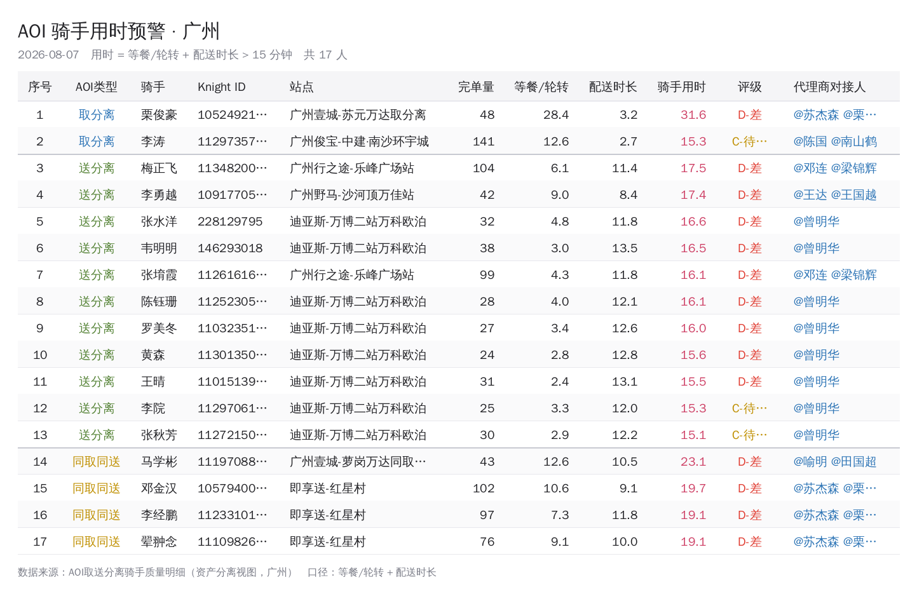917x601 pixels.
Task: Open the @邓连 mention in 梅正飞's row
Action: pyautogui.click(x=810, y=168)
